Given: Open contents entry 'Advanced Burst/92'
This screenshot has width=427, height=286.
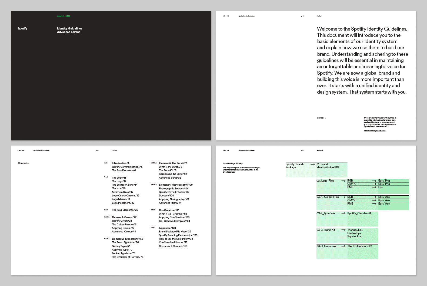Looking at the screenshot, I should (170, 178).
